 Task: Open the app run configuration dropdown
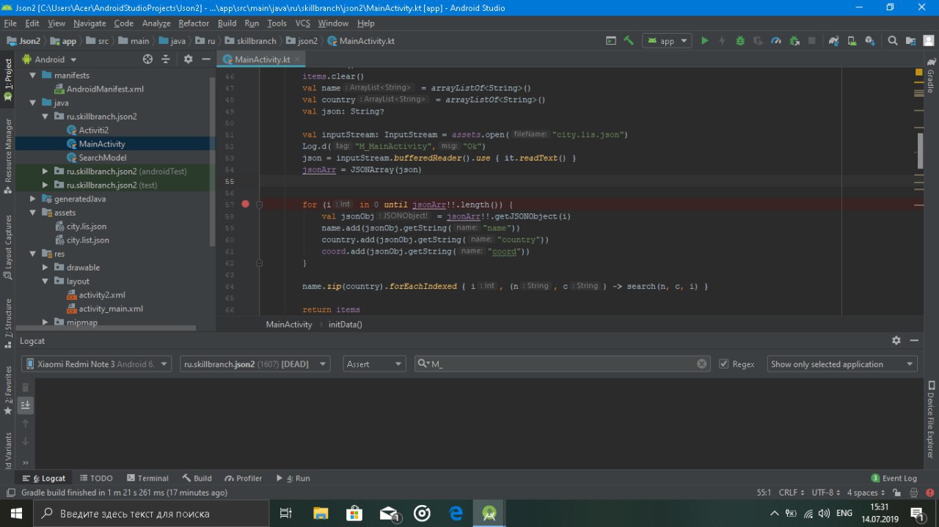pos(667,41)
